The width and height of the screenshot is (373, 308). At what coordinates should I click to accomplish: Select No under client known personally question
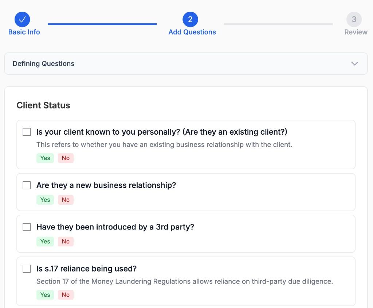66,158
